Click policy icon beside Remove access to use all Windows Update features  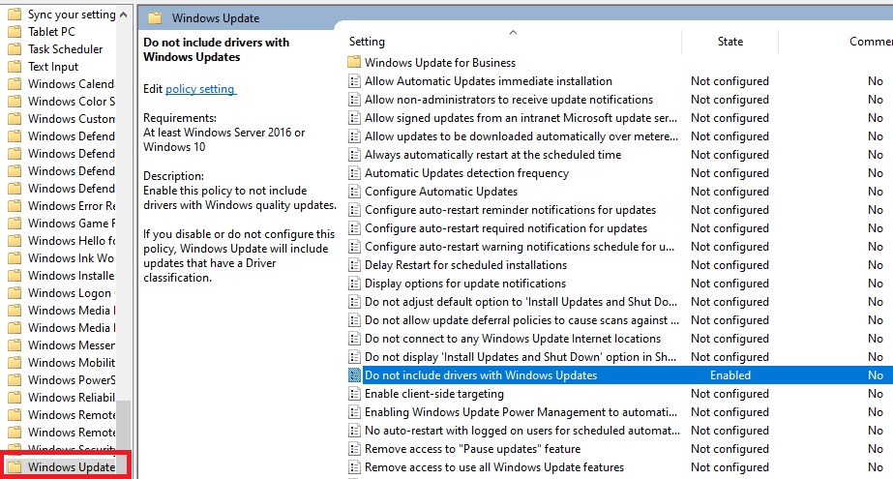point(354,467)
